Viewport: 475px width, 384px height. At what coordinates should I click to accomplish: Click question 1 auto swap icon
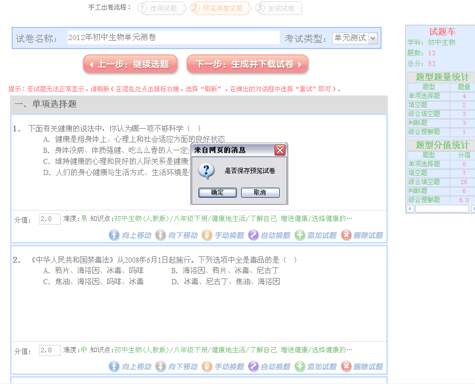[253, 235]
